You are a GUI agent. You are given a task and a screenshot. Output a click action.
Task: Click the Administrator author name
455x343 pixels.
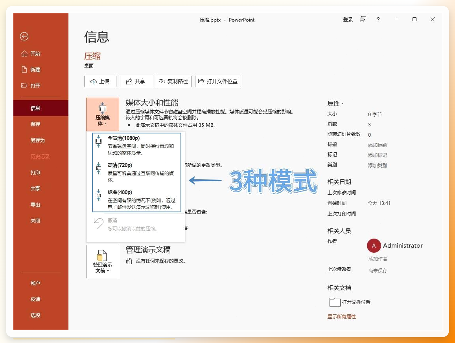[403, 245]
